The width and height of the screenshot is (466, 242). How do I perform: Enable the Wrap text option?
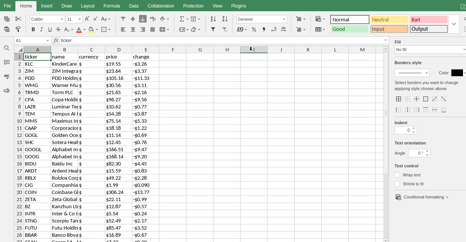coord(397,175)
